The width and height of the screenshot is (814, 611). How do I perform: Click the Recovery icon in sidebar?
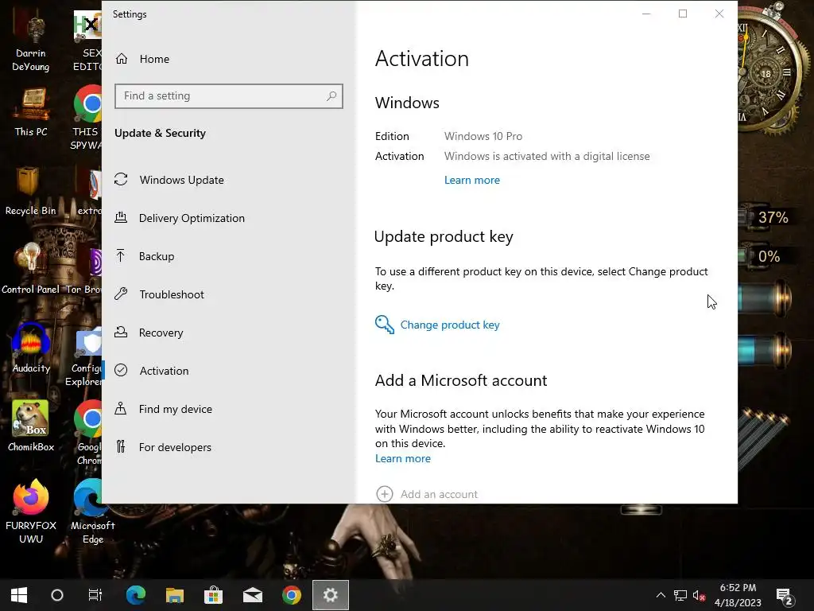(121, 332)
